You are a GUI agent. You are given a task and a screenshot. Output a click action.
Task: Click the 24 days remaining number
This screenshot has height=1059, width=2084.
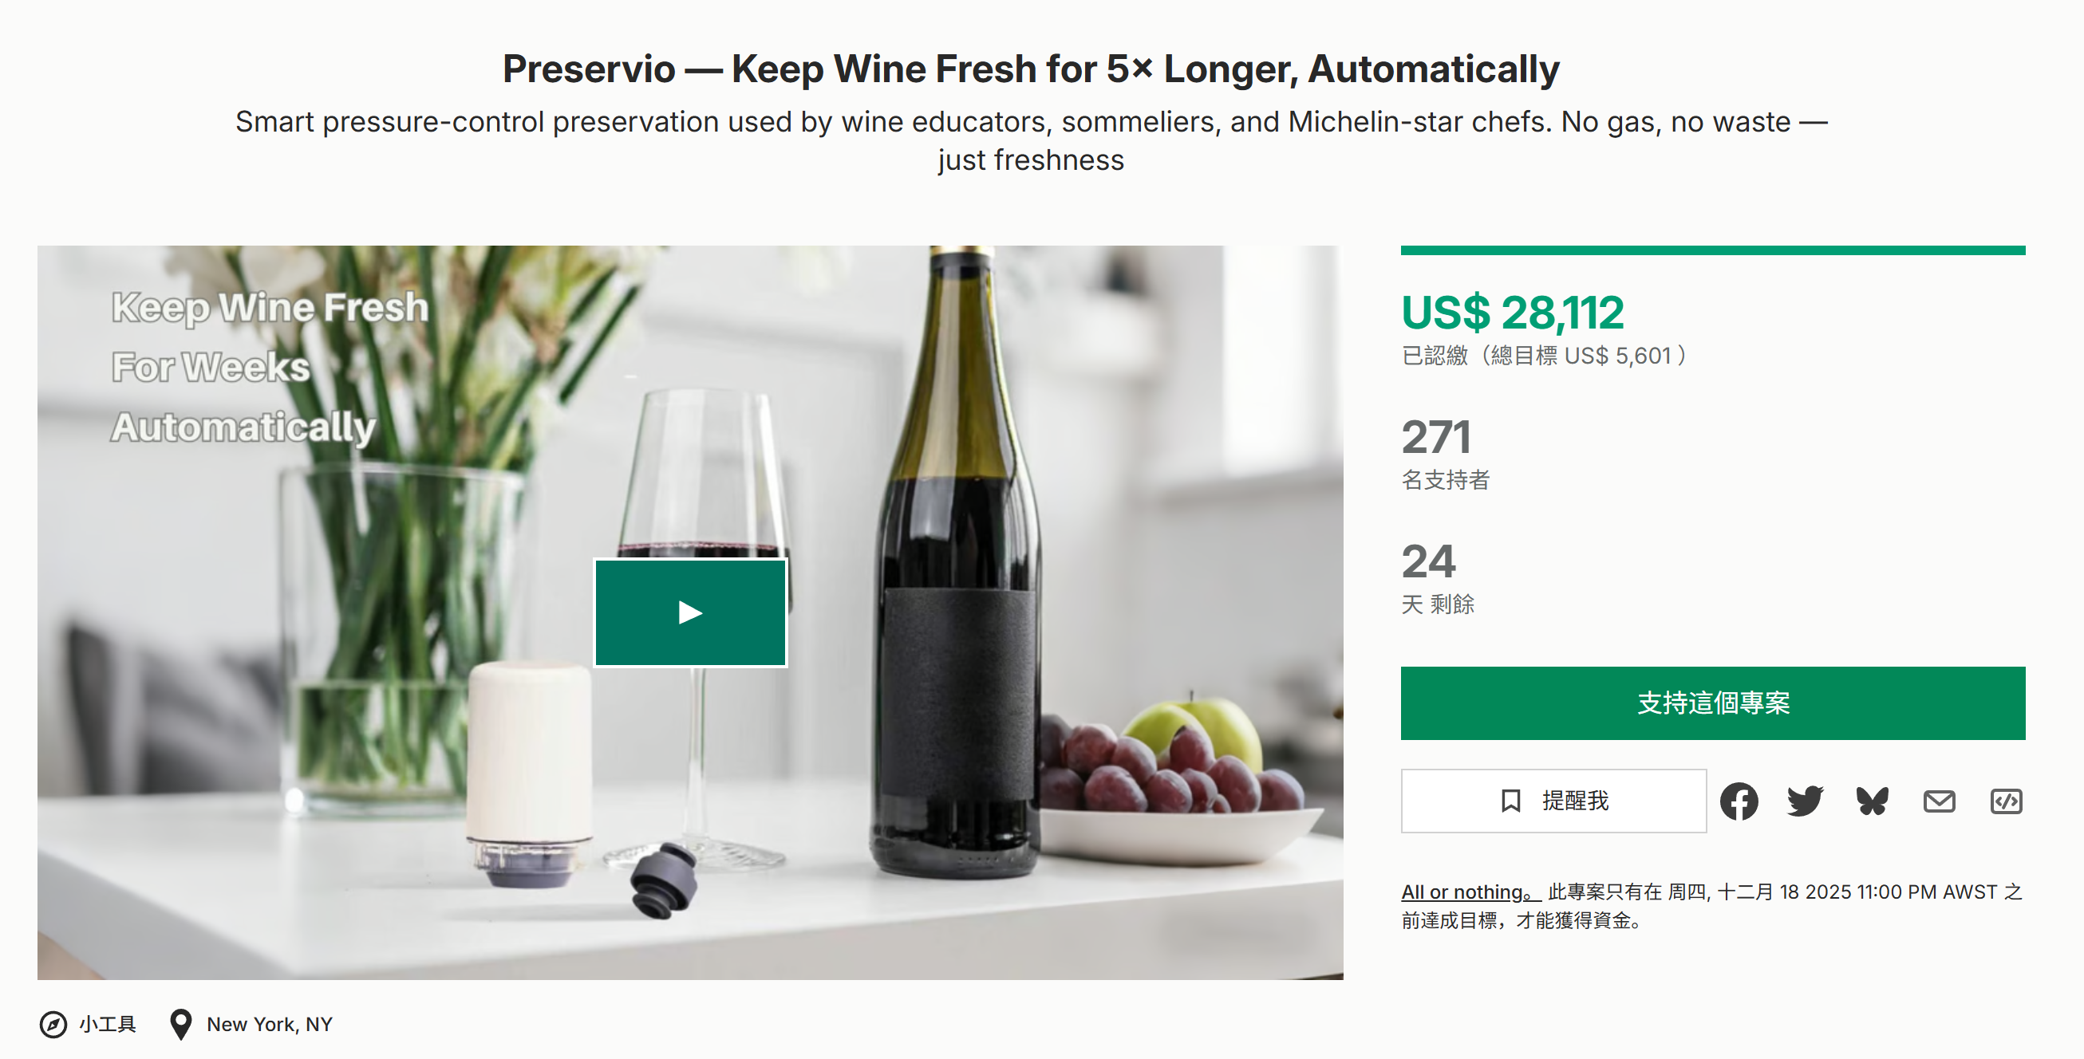click(x=1428, y=562)
